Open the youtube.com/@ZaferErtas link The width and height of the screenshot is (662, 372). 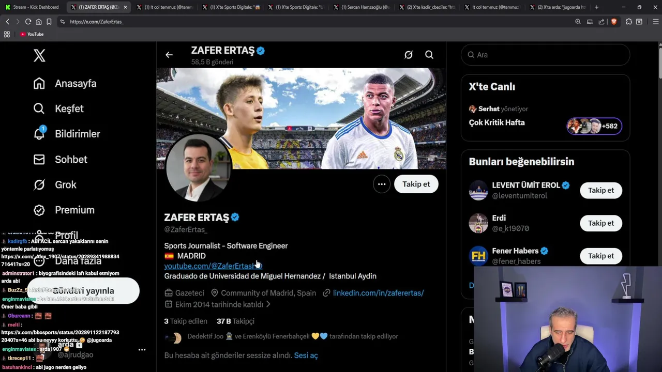[213, 266]
